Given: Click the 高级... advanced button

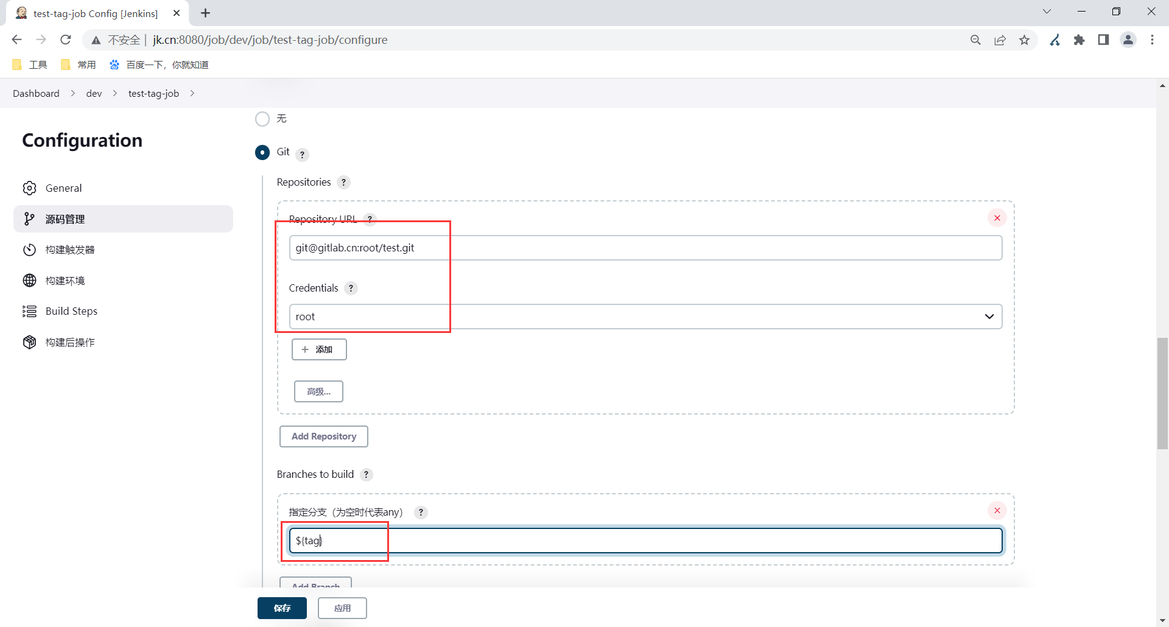Looking at the screenshot, I should tap(318, 391).
